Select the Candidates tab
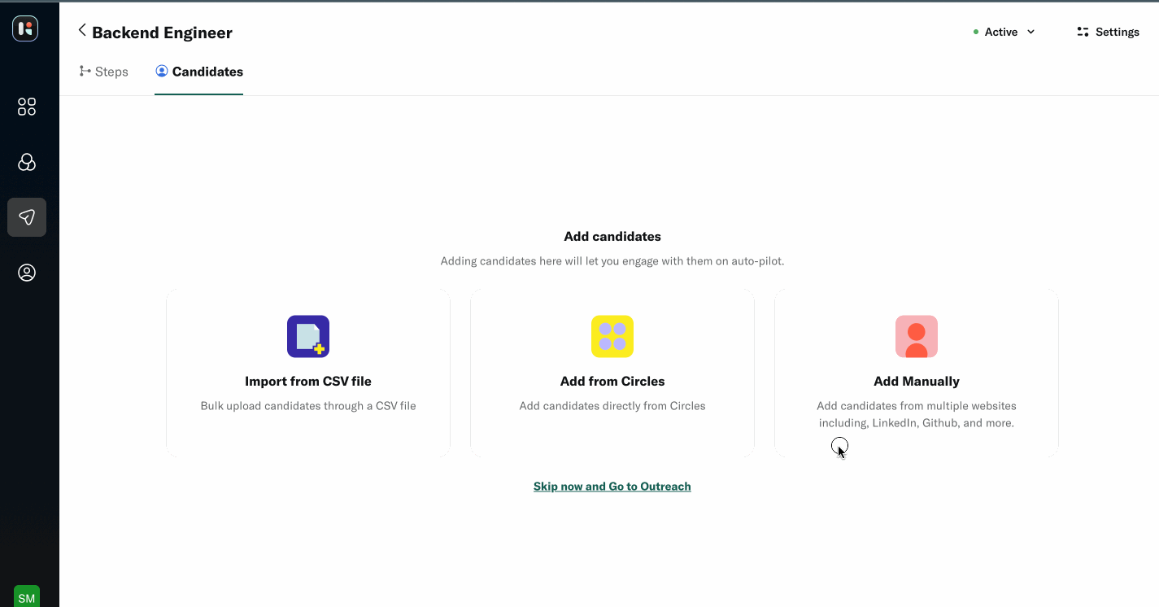 [x=198, y=72]
